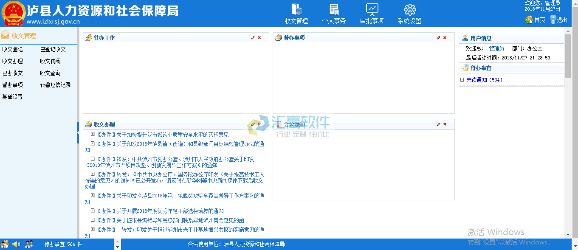Click the edit pencil on 会议通知 panel

pyautogui.click(x=438, y=124)
